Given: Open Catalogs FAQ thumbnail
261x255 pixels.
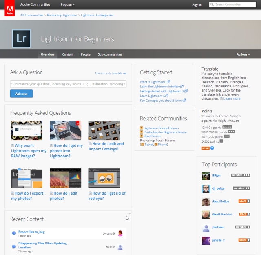Looking at the screenshot, I should (x=104, y=130).
